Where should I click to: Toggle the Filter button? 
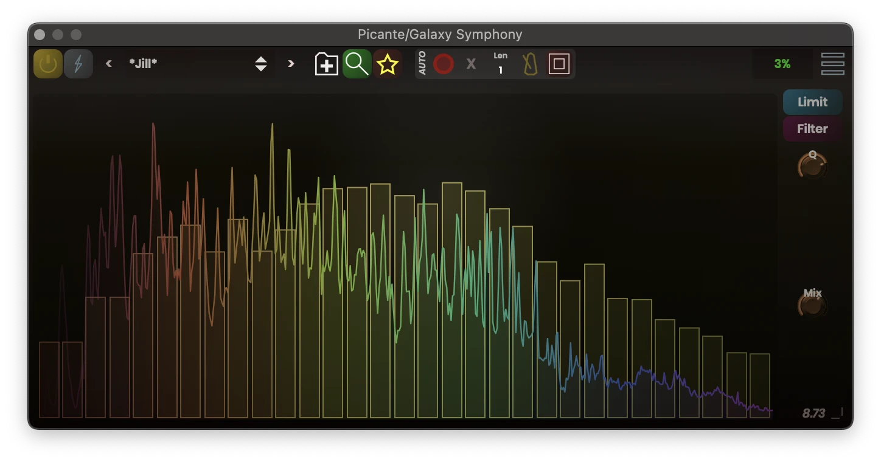pyautogui.click(x=812, y=129)
